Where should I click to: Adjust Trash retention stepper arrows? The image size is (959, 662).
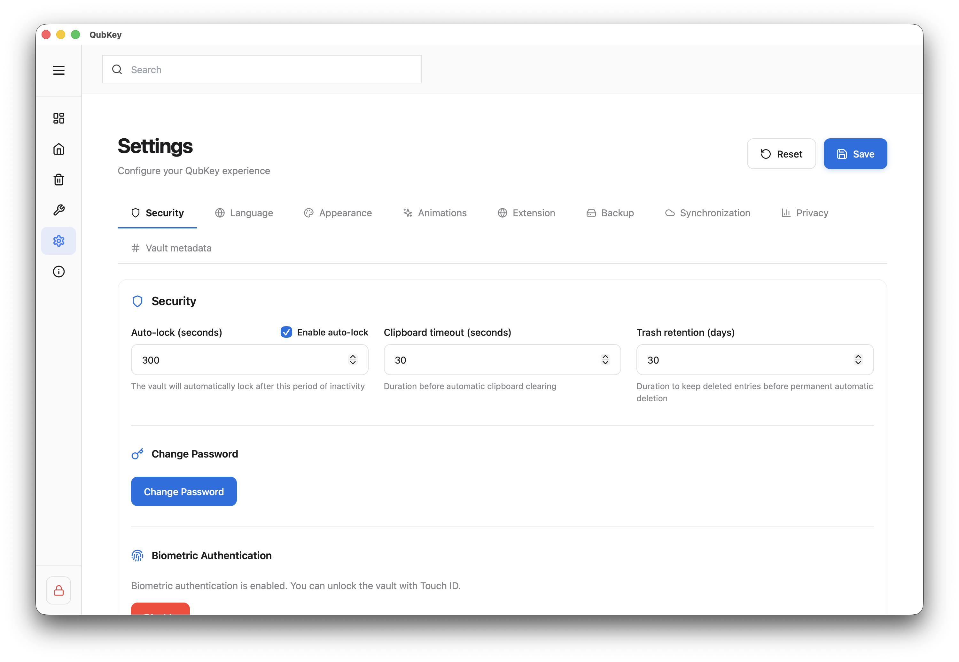[858, 360]
